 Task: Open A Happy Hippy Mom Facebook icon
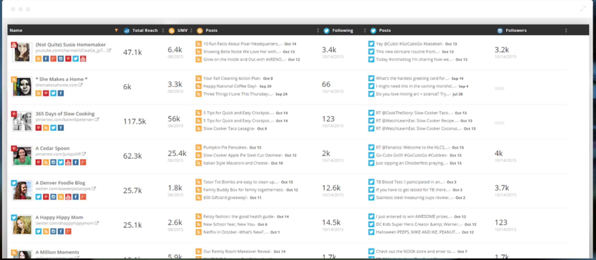pos(61,231)
